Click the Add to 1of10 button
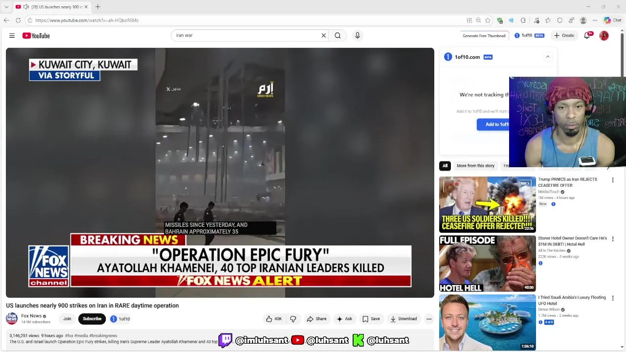Viewport: 626px width, 352px height. tap(493, 124)
